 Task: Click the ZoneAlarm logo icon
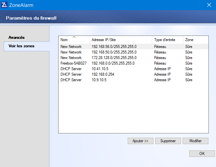point(4,5)
